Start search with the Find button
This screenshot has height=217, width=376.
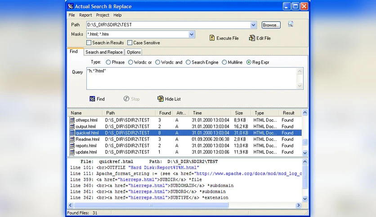point(97,99)
